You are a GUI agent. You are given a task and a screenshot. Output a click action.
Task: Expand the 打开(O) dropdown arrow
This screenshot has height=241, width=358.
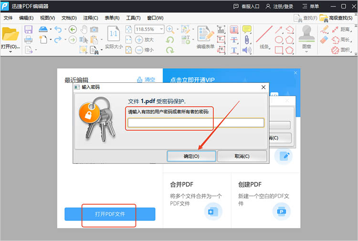[x=11, y=52]
